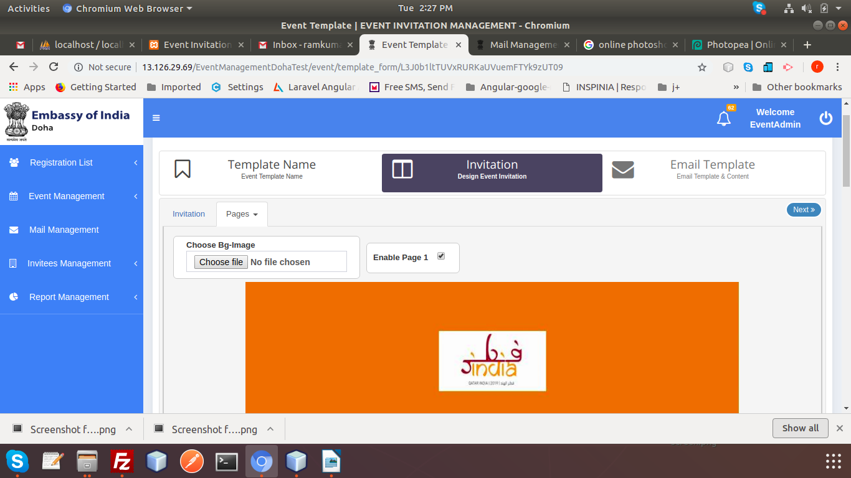Open options for first Screenshot download
The height and width of the screenshot is (478, 851).
click(x=129, y=429)
